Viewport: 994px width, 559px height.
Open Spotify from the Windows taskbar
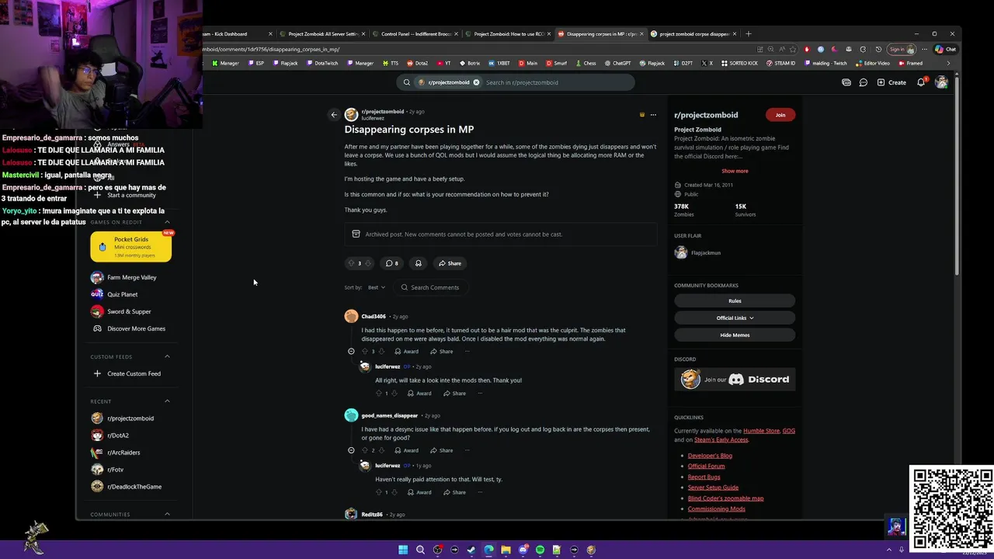(540, 550)
